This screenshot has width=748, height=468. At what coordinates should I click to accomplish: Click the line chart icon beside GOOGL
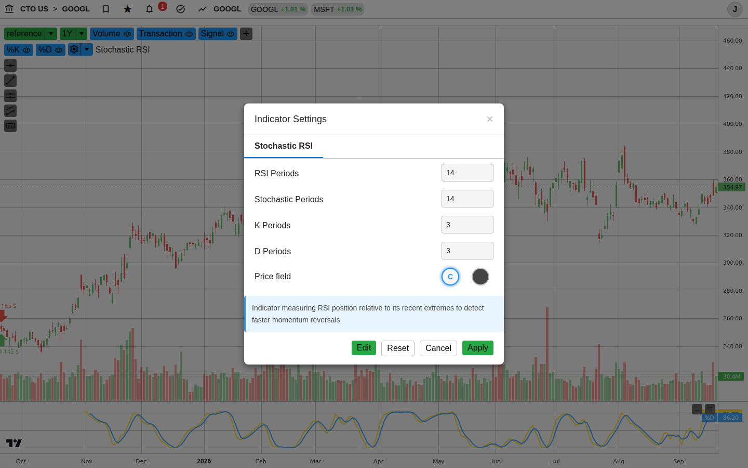pos(202,9)
